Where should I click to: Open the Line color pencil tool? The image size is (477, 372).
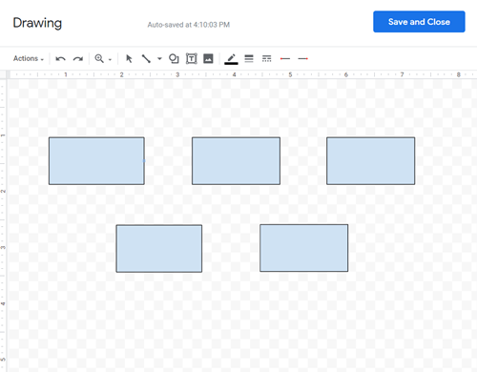(x=231, y=59)
